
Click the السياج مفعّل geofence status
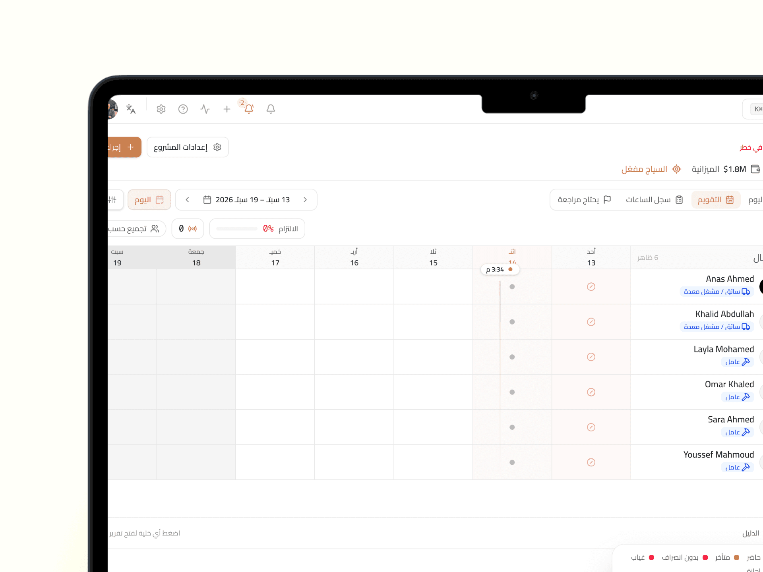coord(651,169)
